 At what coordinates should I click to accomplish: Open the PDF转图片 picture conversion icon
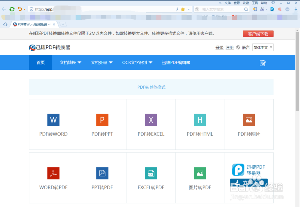pos(249,120)
